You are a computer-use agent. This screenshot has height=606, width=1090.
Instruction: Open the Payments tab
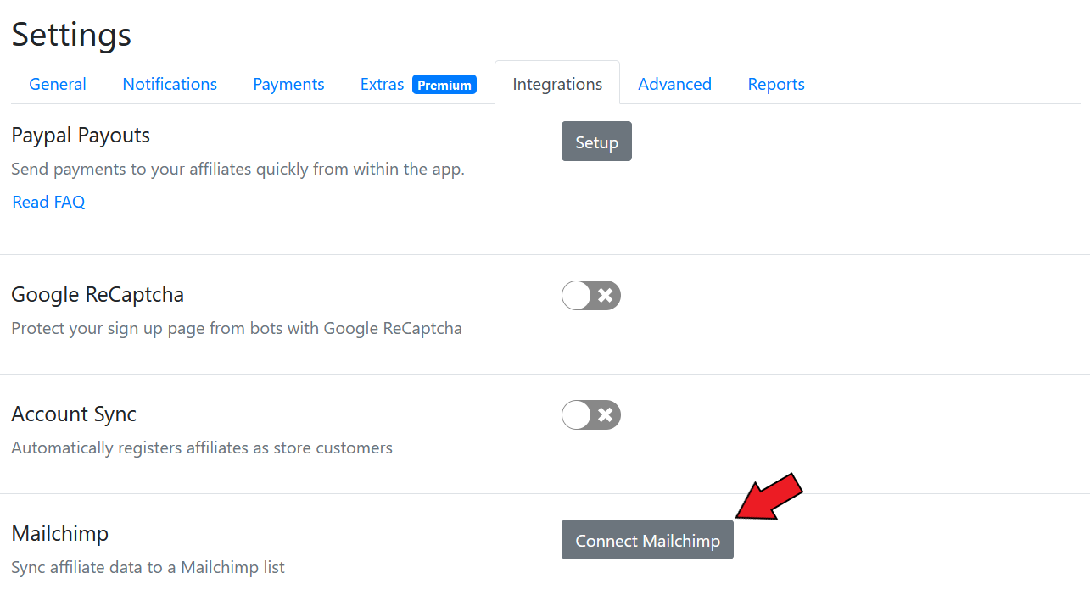tap(288, 84)
